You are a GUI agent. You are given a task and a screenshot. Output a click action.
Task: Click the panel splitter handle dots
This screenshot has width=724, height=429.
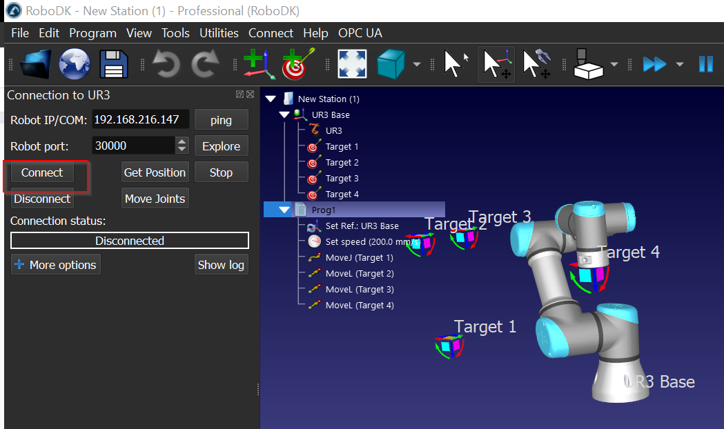(257, 389)
